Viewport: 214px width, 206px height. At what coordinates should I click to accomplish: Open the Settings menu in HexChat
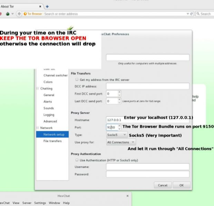click(40, 203)
